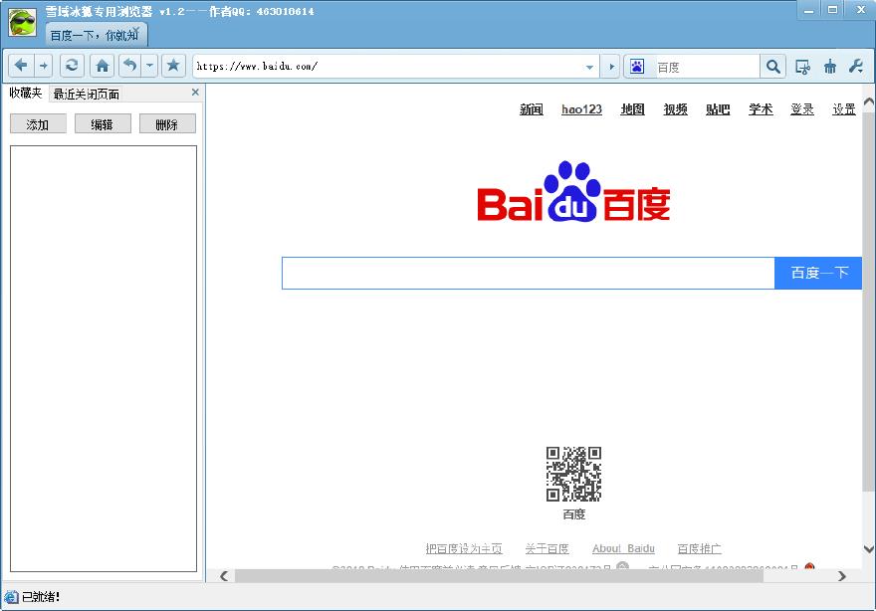Click the empty favorites list box
Viewport: 876px width, 611px height.
tap(104, 358)
